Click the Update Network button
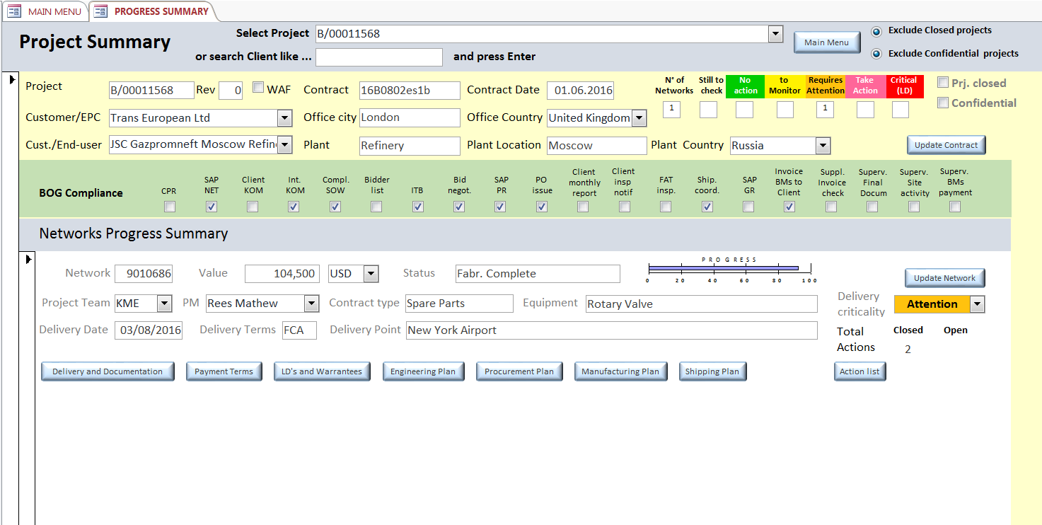Viewport: 1042px width, 525px height. (x=945, y=278)
